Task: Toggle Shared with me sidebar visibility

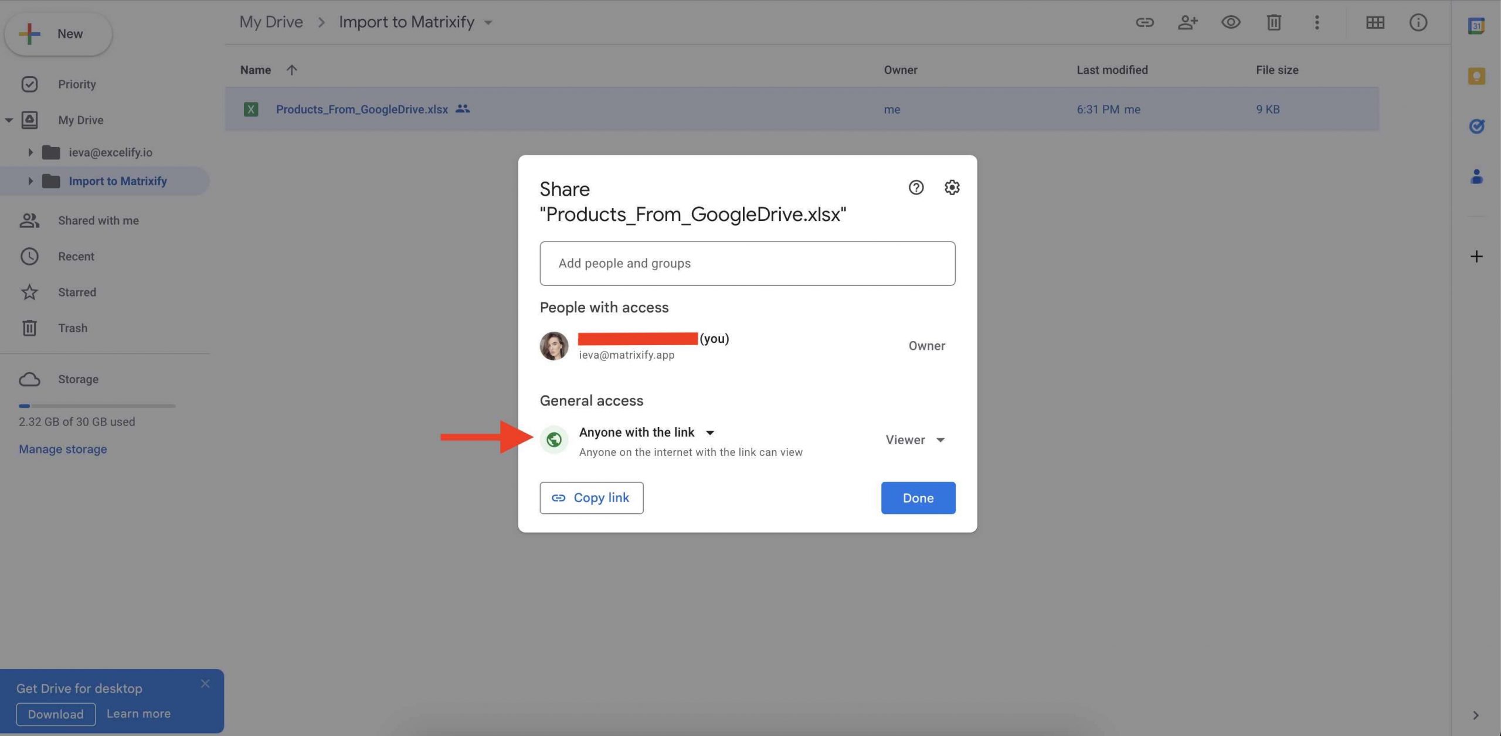Action: click(98, 220)
